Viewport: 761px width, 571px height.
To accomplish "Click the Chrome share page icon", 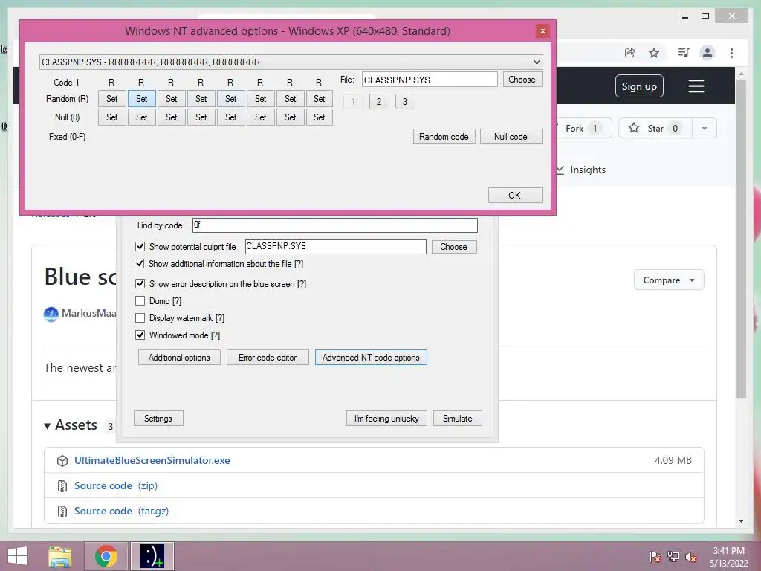I will tap(629, 53).
